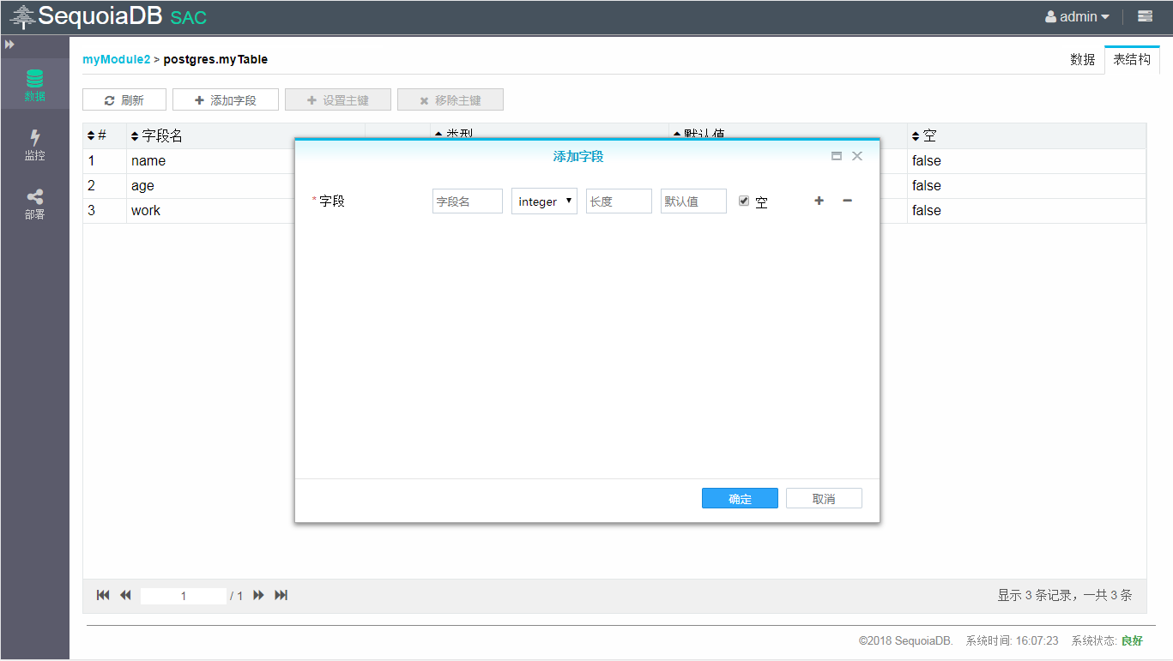Image resolution: width=1173 pixels, height=661 pixels.
Task: Click the myModule2 breadcrumb link
Action: (116, 59)
